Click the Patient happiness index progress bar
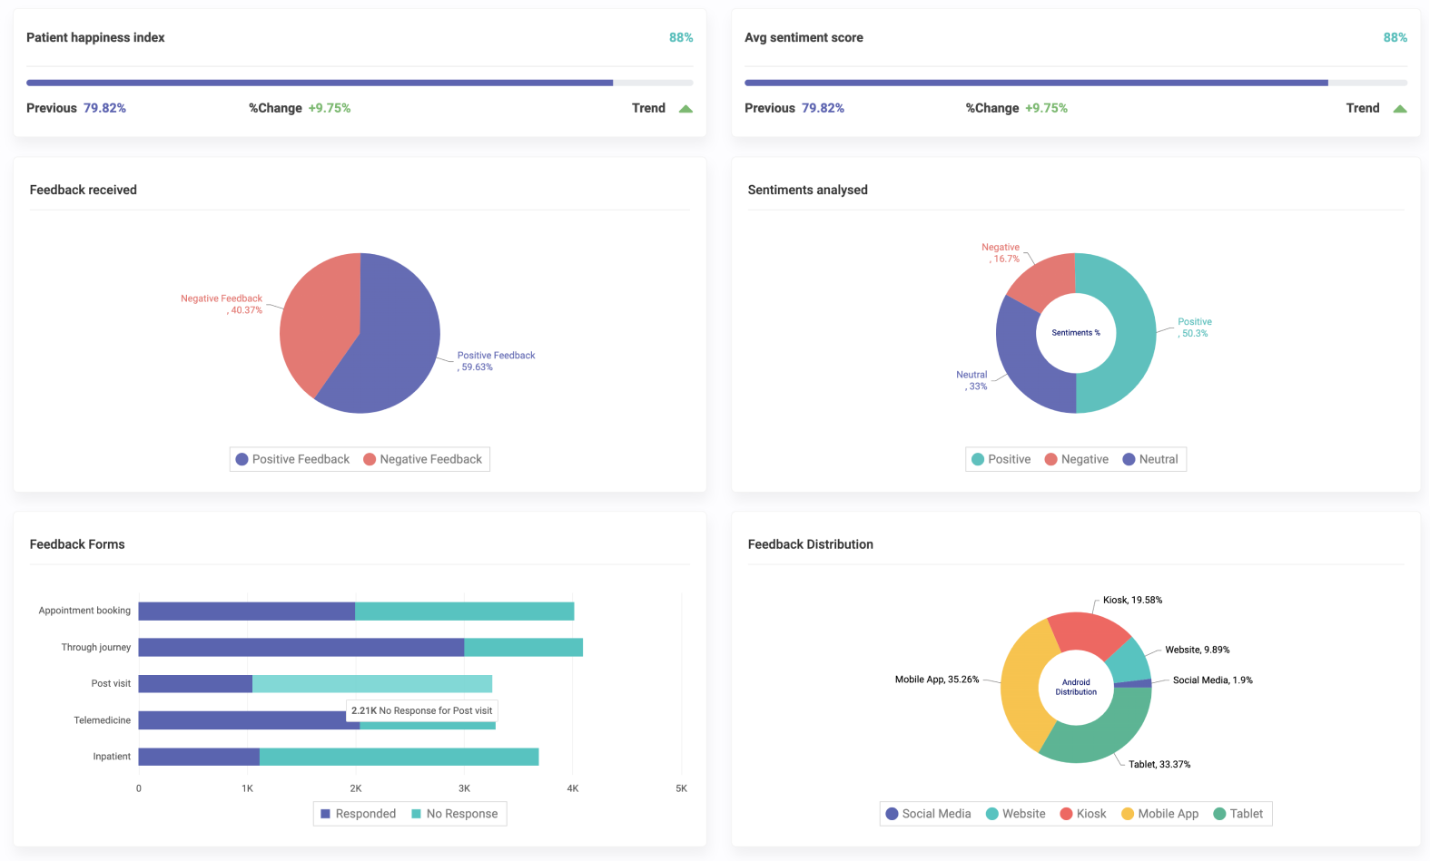 click(360, 83)
